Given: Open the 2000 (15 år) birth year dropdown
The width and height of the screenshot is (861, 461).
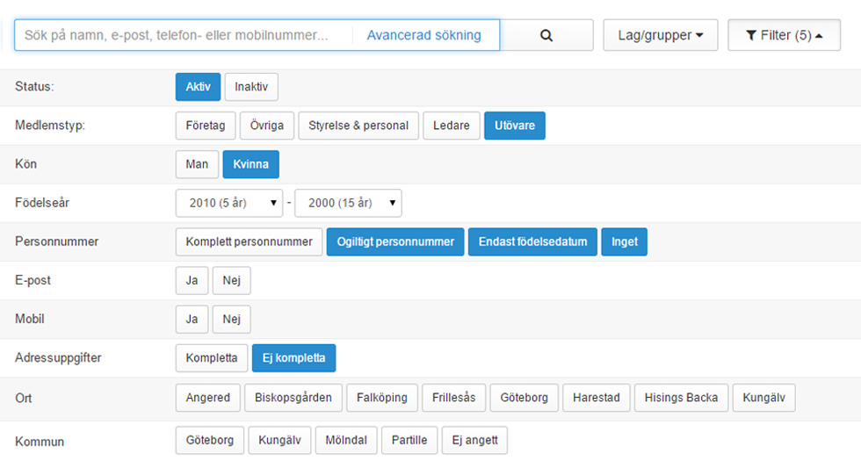Looking at the screenshot, I should (x=348, y=203).
